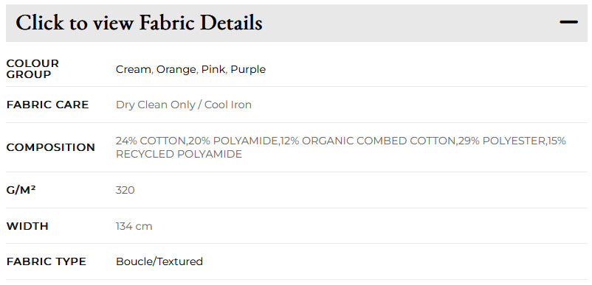The width and height of the screenshot is (592, 285).
Task: Click the Width label
Action: (27, 226)
